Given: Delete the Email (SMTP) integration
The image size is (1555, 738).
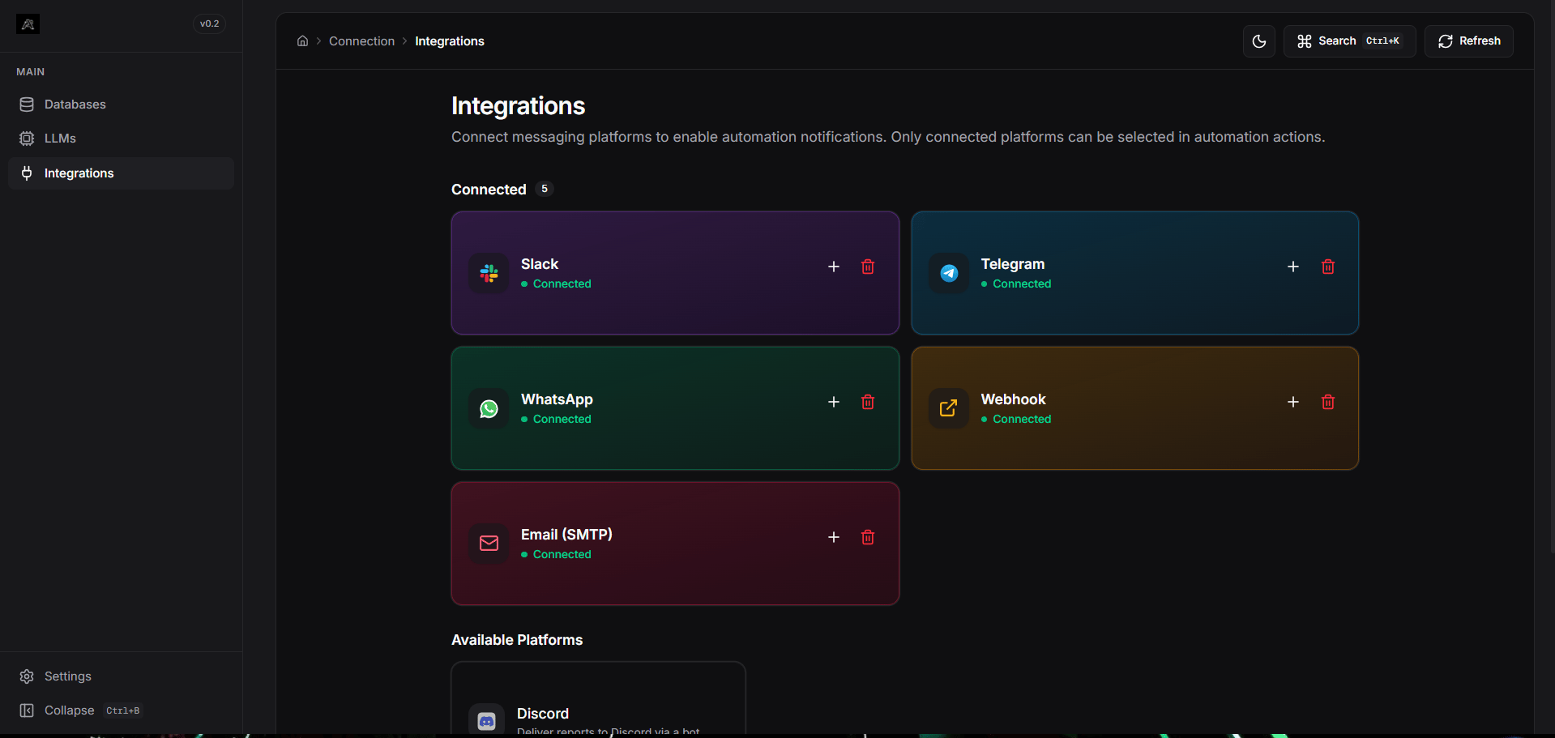Looking at the screenshot, I should (868, 537).
